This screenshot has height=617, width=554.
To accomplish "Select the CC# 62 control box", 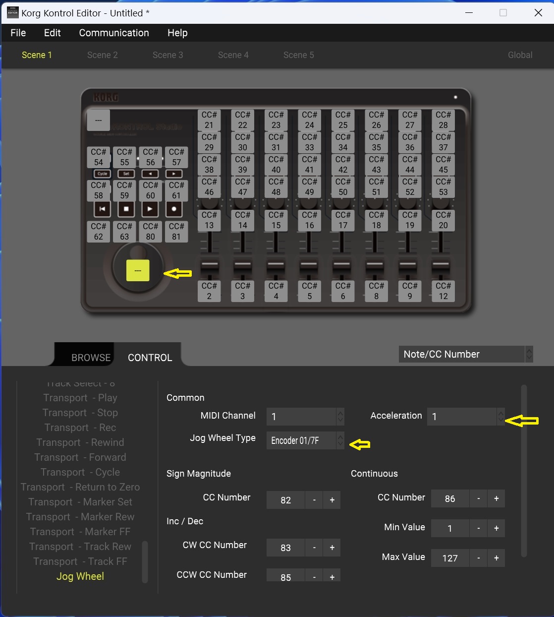I will (x=99, y=232).
